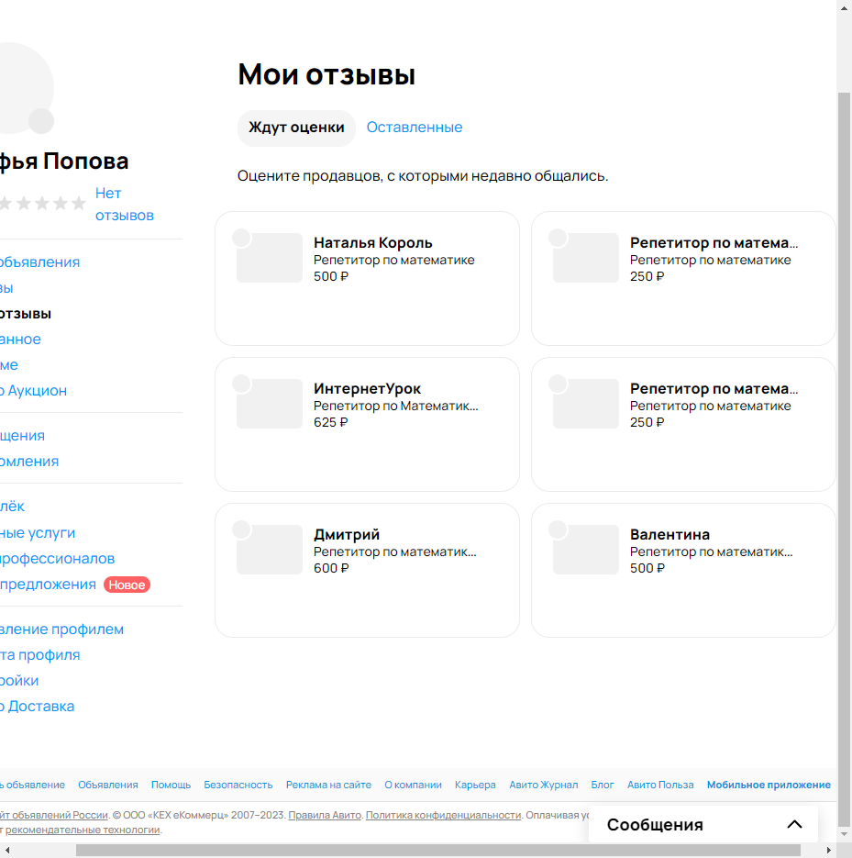Image resolution: width=852 pixels, height=858 pixels.
Task: Open the Нет отзывов link
Action: click(x=124, y=204)
